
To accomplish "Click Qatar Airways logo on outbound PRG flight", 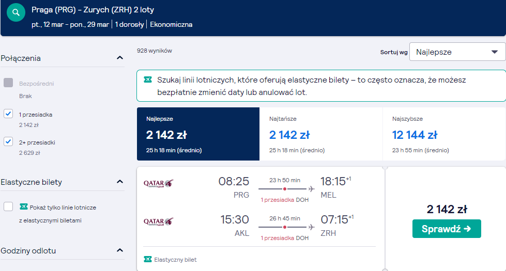I will 159,183.
